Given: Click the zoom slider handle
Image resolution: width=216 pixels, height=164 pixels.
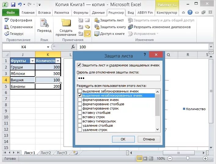Looking at the screenshot, I should pos(188,158).
